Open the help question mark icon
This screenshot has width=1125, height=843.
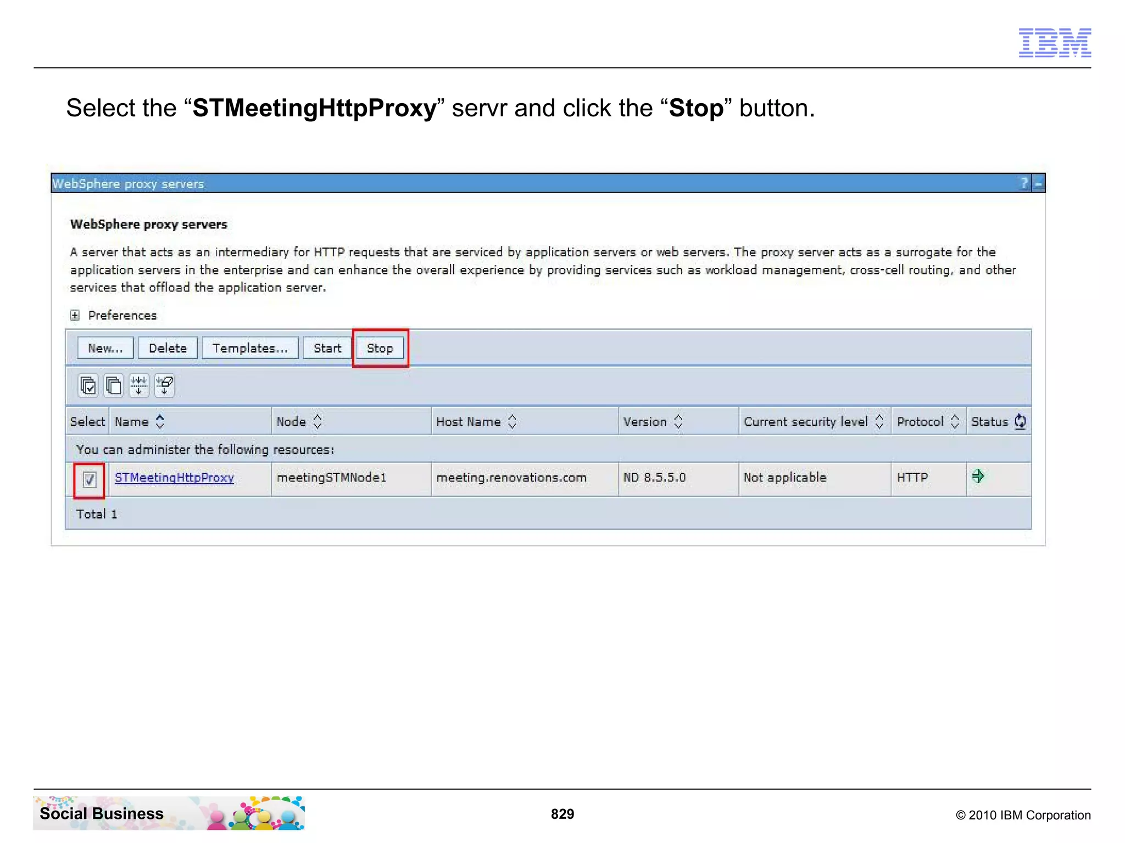1024,183
